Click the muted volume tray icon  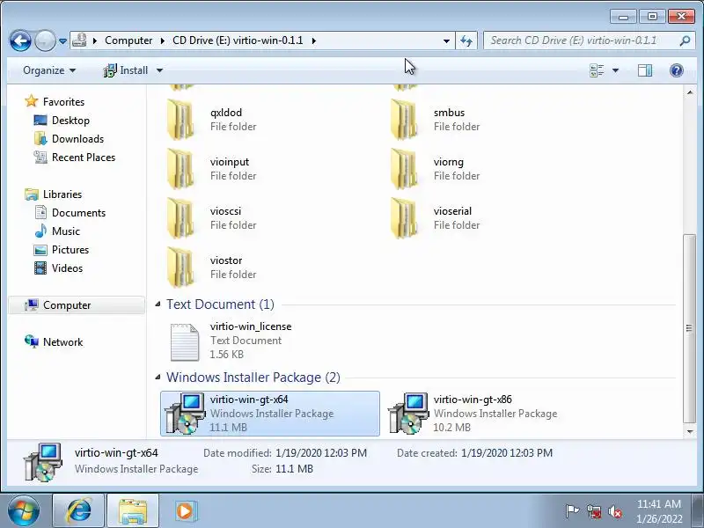tap(615, 511)
